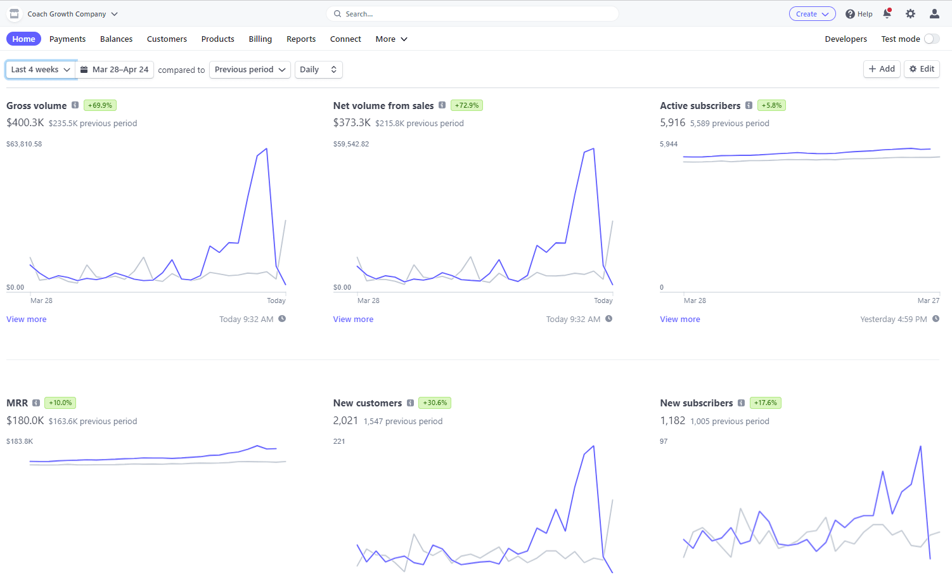Click View more under Gross volume
Image resolution: width=952 pixels, height=575 pixels.
pyautogui.click(x=27, y=320)
